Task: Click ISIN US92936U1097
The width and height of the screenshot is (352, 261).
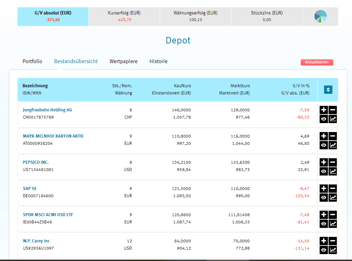Action: click(38, 248)
